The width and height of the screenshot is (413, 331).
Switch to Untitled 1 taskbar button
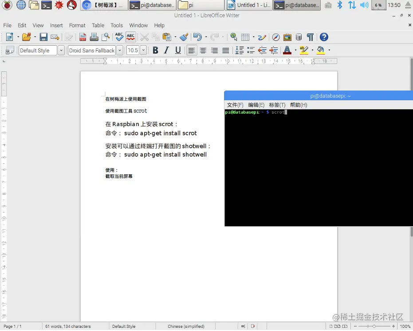point(249,5)
